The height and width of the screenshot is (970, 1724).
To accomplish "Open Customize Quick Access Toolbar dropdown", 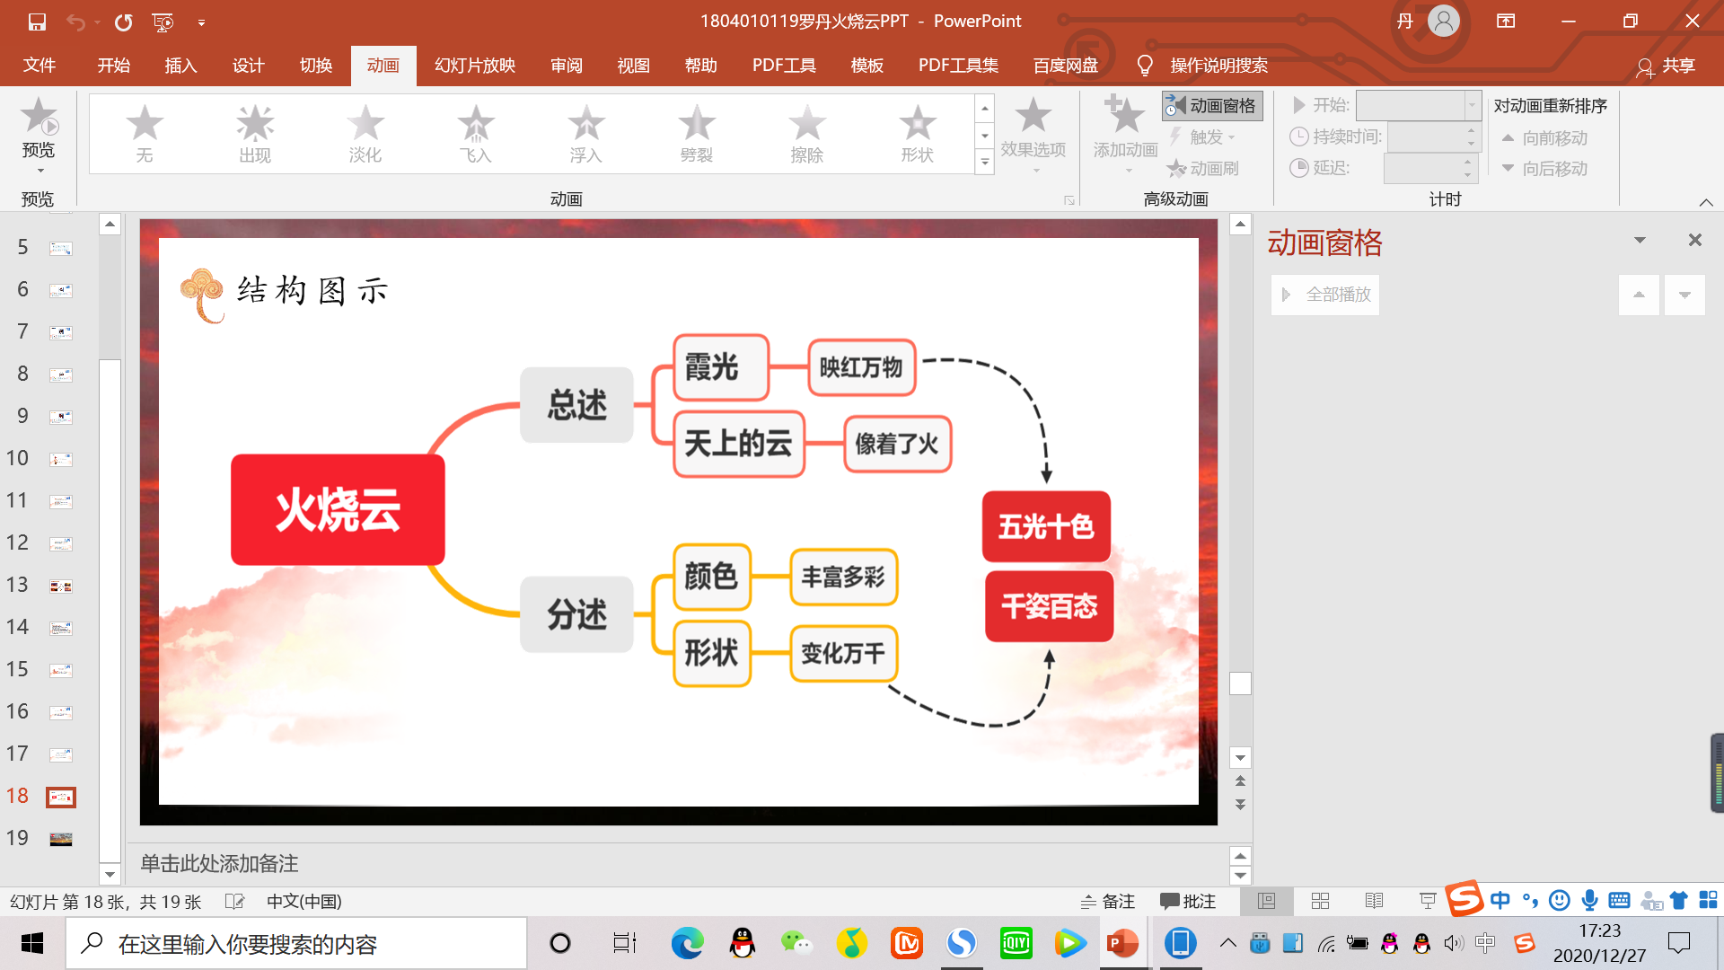I will [201, 22].
